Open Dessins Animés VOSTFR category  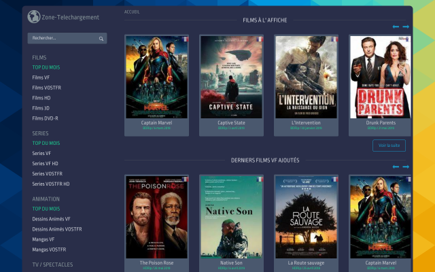tap(57, 229)
